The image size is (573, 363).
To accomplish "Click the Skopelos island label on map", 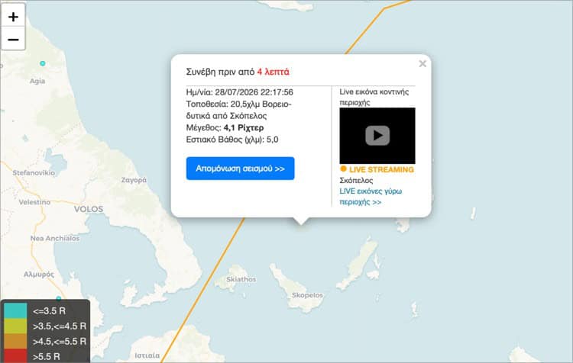I will coord(307,295).
